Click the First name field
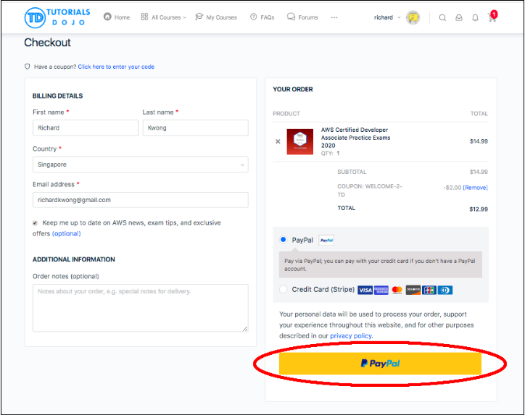The height and width of the screenshot is (418, 525). coord(86,128)
